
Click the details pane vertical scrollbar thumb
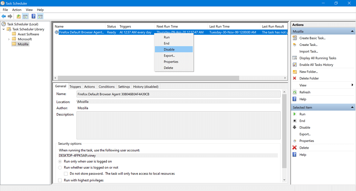tap(284, 131)
